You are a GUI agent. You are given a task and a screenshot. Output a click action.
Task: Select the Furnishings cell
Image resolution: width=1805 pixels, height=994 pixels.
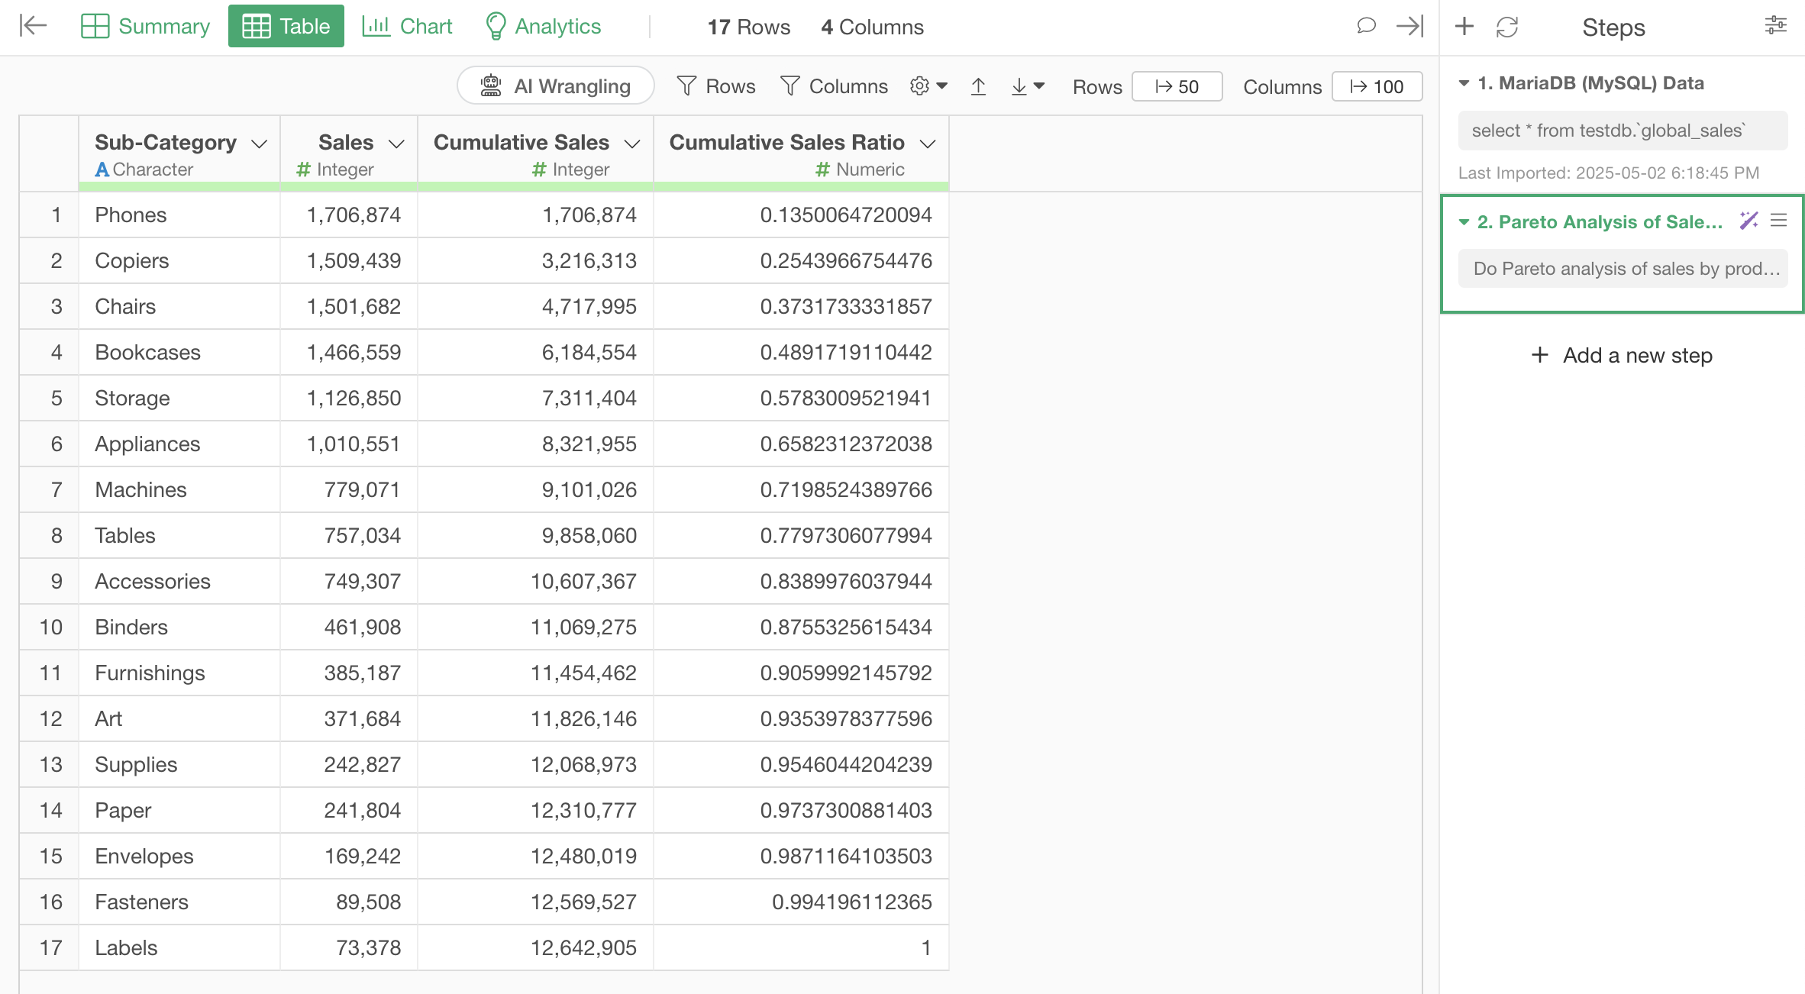(179, 673)
